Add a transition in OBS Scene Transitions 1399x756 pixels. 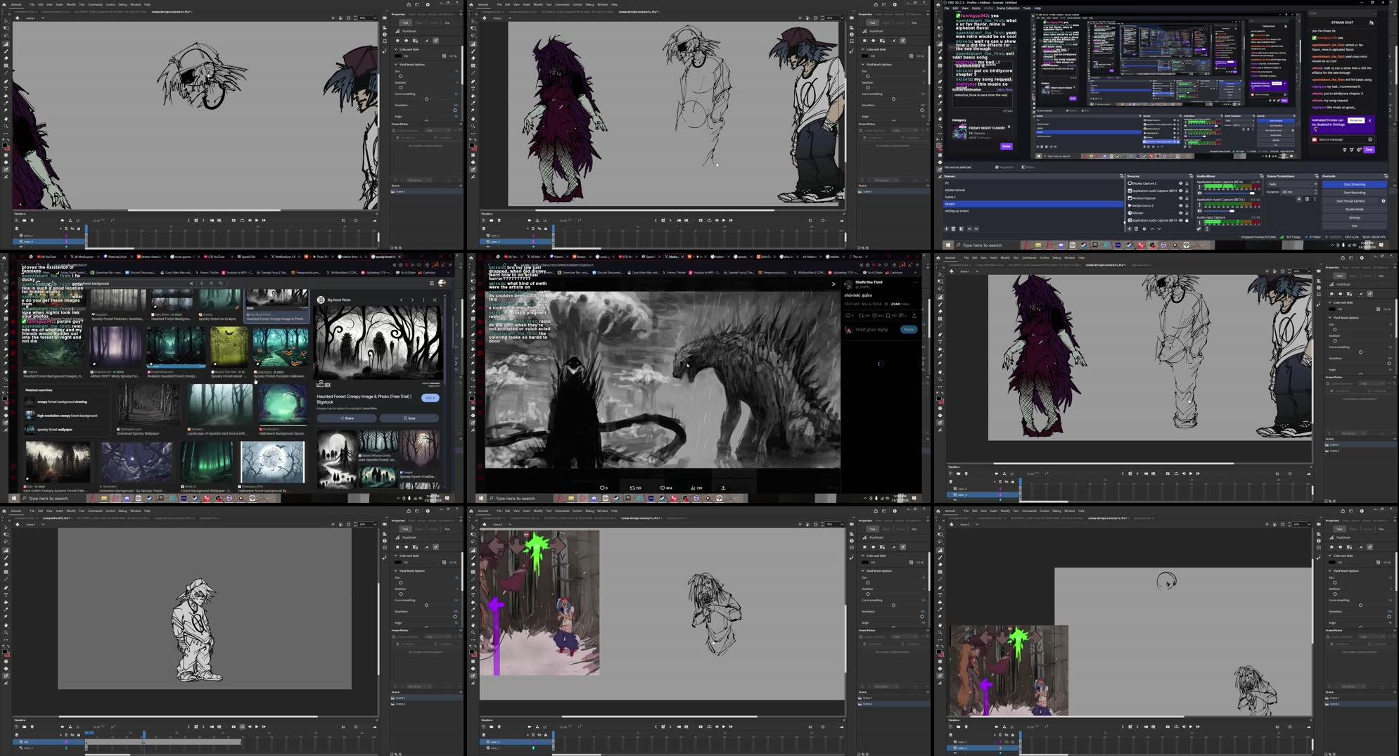click(1299, 199)
